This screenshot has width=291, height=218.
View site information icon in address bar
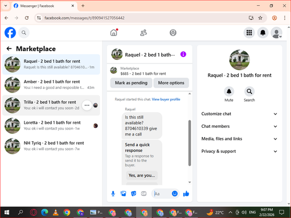(39, 18)
